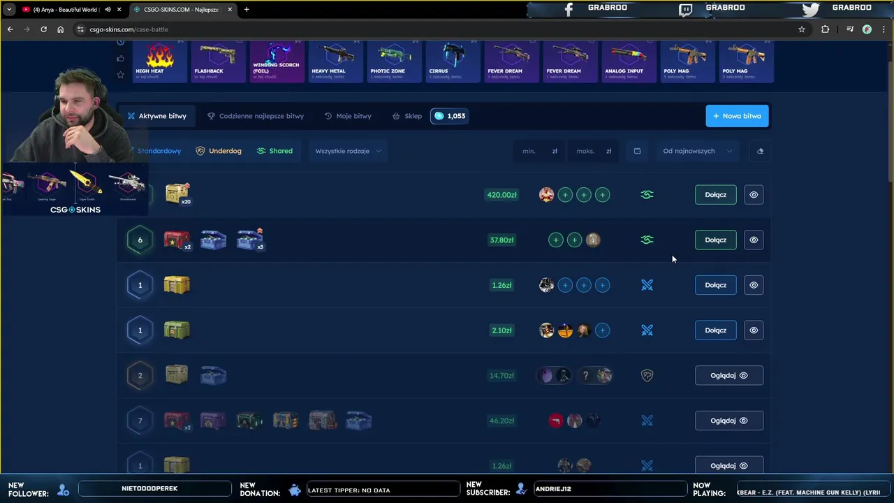Open the Od najnowszych sorting dropdown
This screenshot has width=894, height=503.
click(x=697, y=151)
